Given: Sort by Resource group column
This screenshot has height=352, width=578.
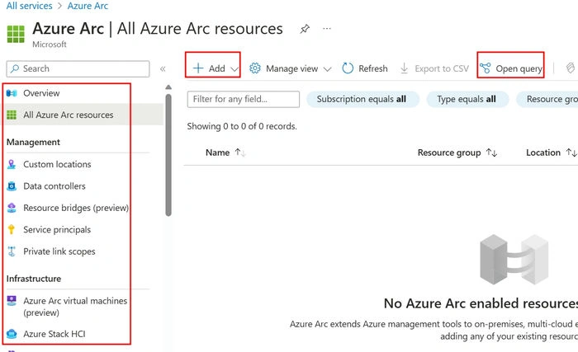Looking at the screenshot, I should [457, 153].
